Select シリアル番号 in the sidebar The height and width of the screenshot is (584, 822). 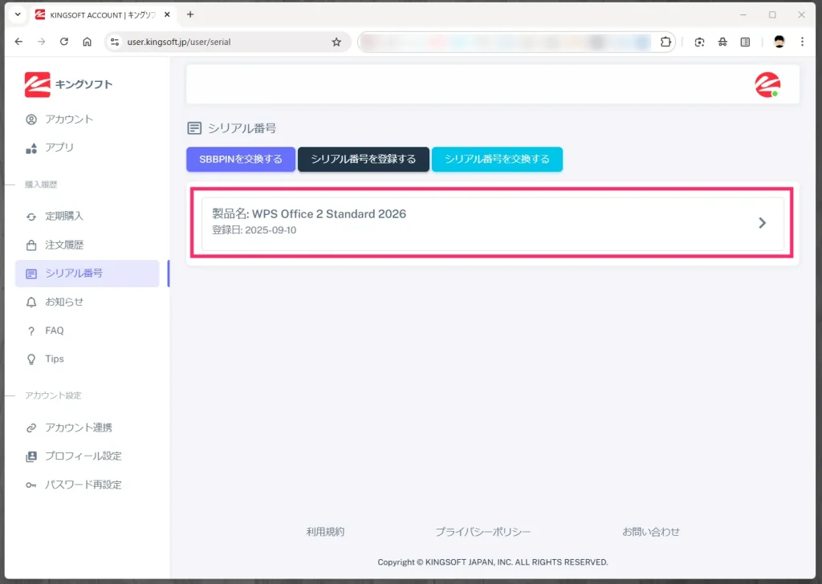pos(87,274)
